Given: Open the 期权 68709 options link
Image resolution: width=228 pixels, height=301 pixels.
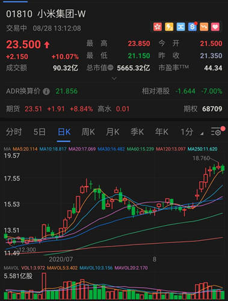Looking at the screenshot, I should coord(203,109).
